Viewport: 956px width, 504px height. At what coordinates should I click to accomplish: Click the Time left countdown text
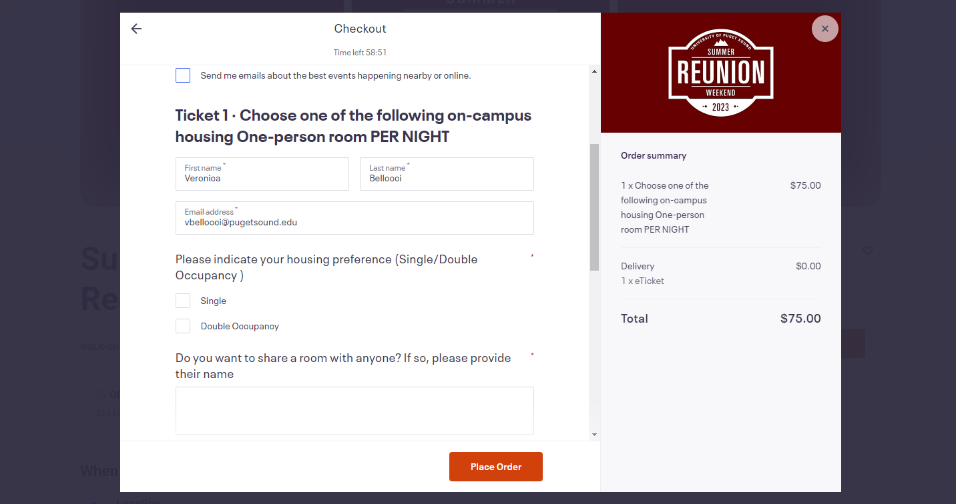(x=360, y=52)
